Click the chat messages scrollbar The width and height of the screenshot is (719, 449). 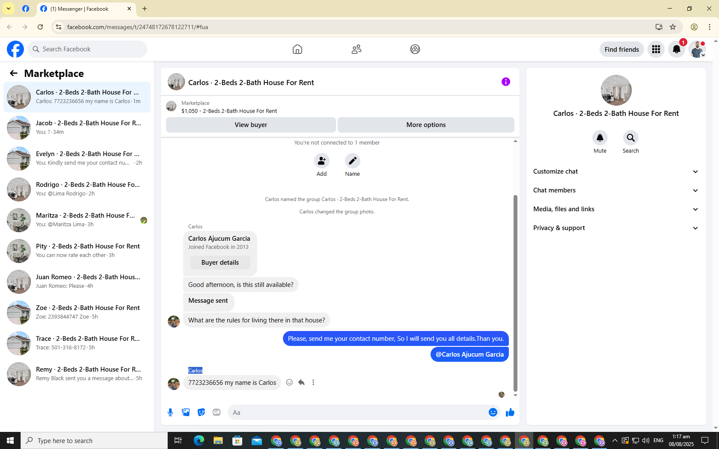(515, 293)
